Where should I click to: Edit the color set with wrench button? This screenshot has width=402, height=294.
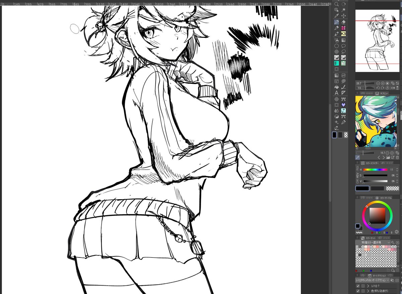point(393,243)
